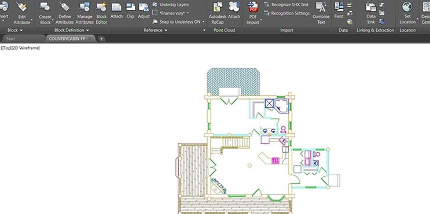Open the Edit Attribute dropdown arrow
The height and width of the screenshot is (214, 430).
click(31, 20)
